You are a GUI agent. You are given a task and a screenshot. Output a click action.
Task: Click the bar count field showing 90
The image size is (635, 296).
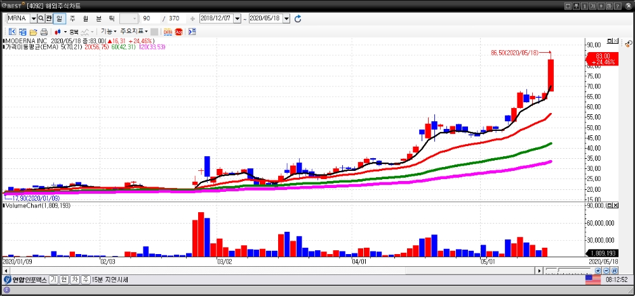point(149,19)
